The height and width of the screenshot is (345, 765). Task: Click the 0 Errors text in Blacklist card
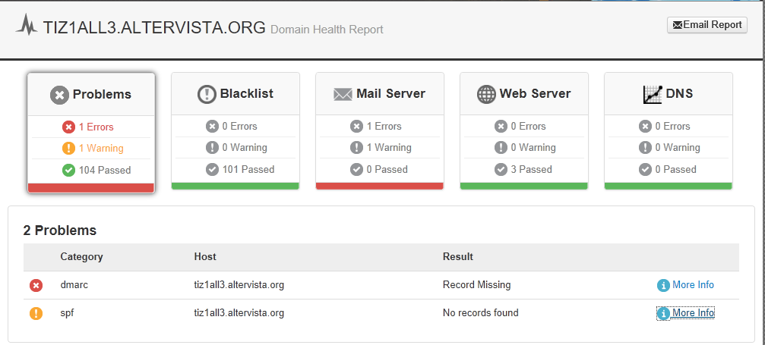[239, 127]
